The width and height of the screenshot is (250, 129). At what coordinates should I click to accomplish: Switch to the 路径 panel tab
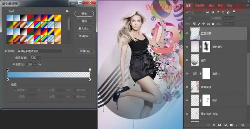point(220,6)
